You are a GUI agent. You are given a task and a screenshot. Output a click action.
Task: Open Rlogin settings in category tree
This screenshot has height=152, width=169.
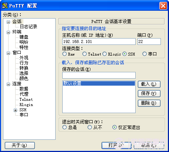26,105
